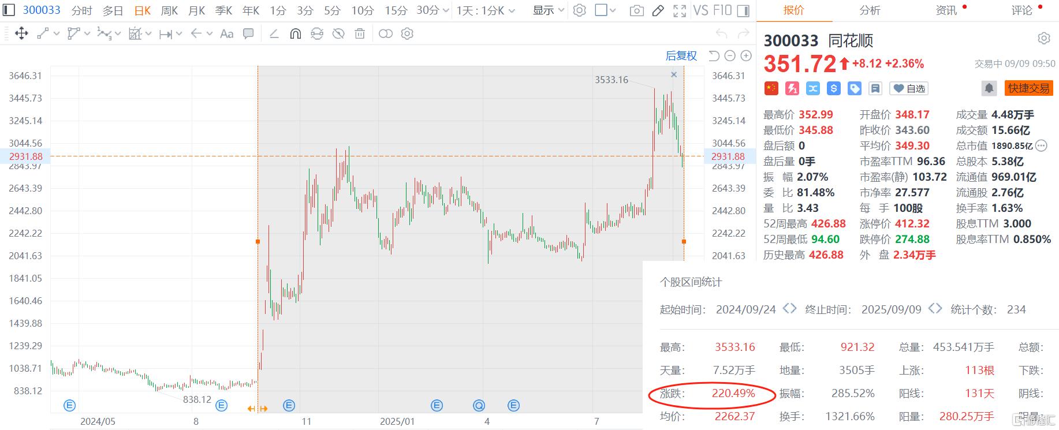This screenshot has width=1059, height=430.
Task: Switch to the 分析 tab
Action: [870, 10]
